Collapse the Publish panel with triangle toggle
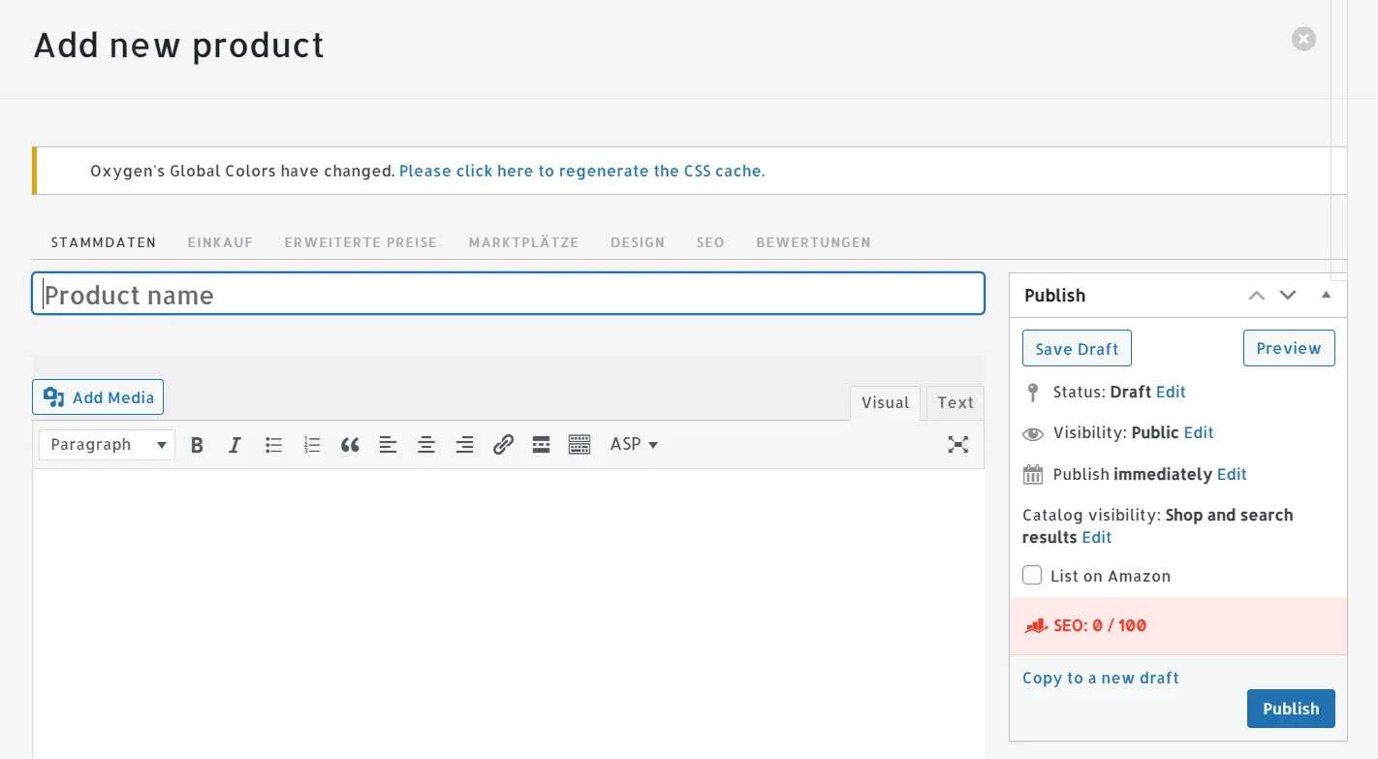Viewport: 1378px width, 759px height. (1327, 295)
